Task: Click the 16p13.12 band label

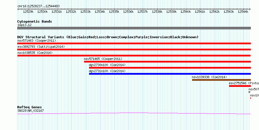Action: point(24,25)
